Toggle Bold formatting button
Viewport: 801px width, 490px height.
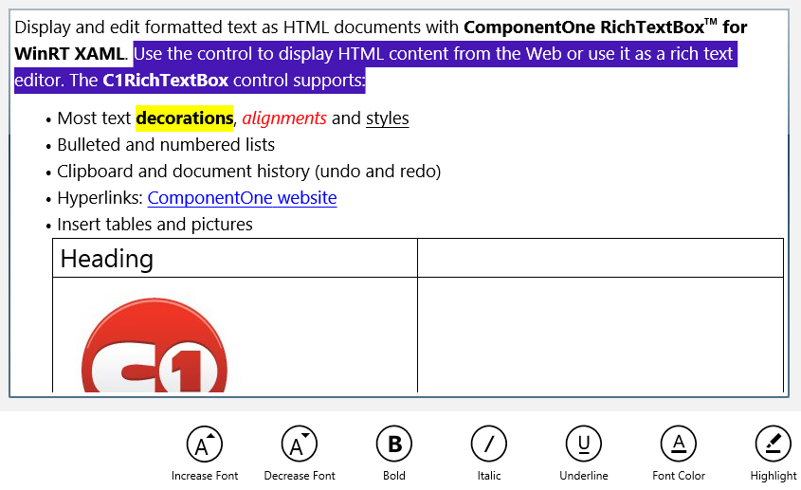pyautogui.click(x=394, y=444)
